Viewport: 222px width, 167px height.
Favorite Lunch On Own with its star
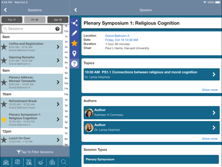(x=4, y=140)
